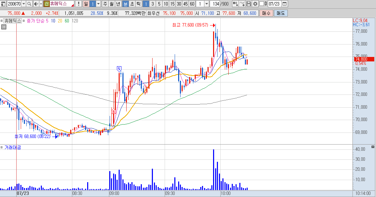Close the 거래대금 panel with x button

point(373,147)
